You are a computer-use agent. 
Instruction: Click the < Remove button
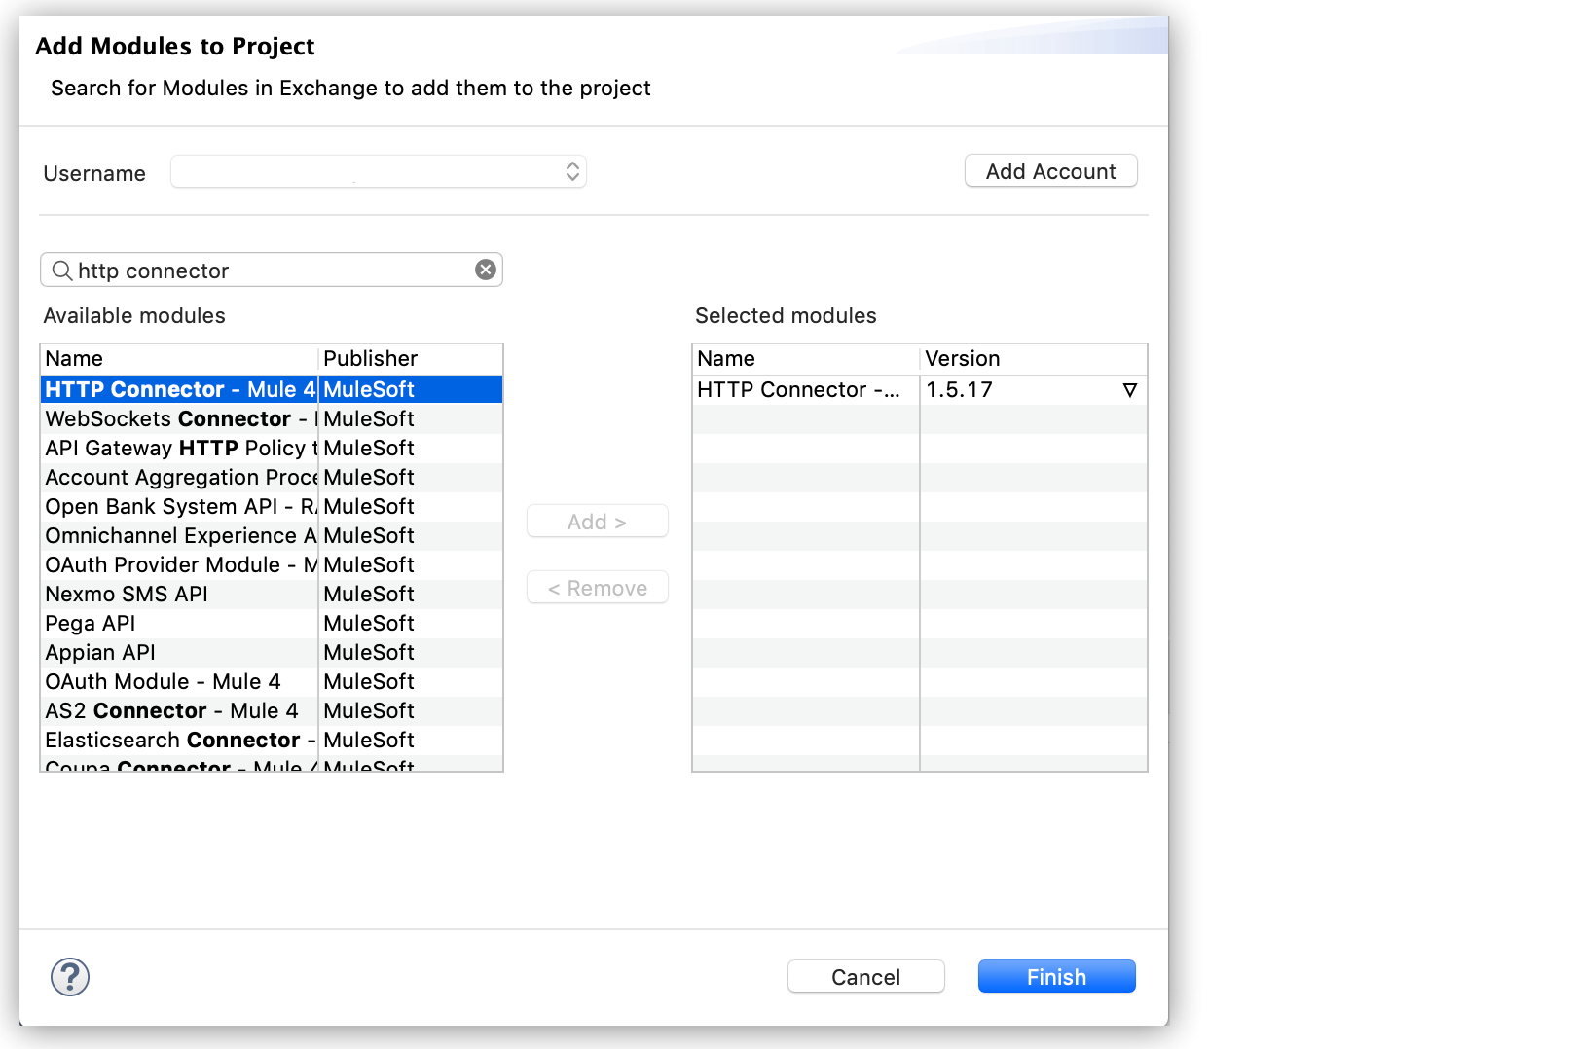click(597, 587)
